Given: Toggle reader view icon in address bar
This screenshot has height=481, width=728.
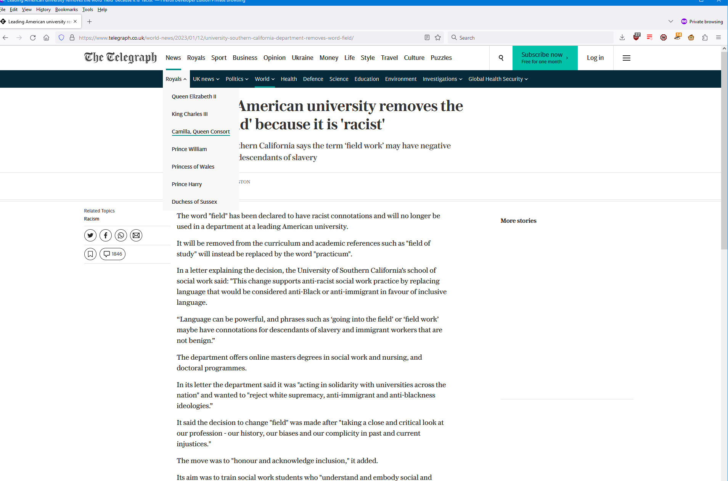Looking at the screenshot, I should tap(427, 37).
